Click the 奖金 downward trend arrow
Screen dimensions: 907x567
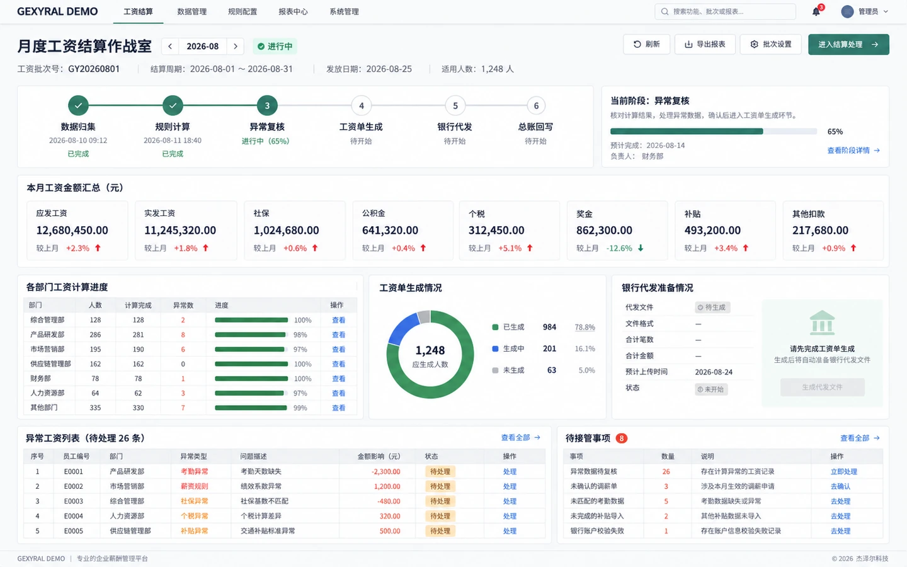(641, 248)
